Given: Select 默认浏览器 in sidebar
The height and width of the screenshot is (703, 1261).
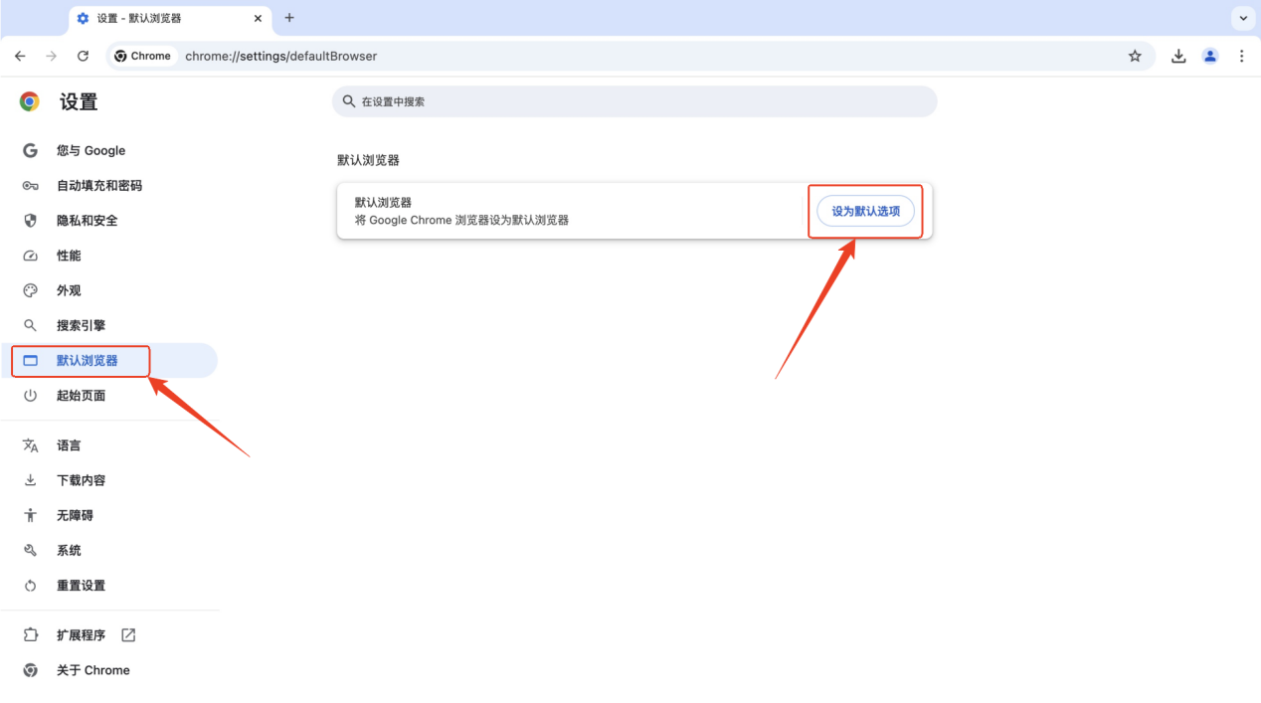Looking at the screenshot, I should (x=109, y=360).
